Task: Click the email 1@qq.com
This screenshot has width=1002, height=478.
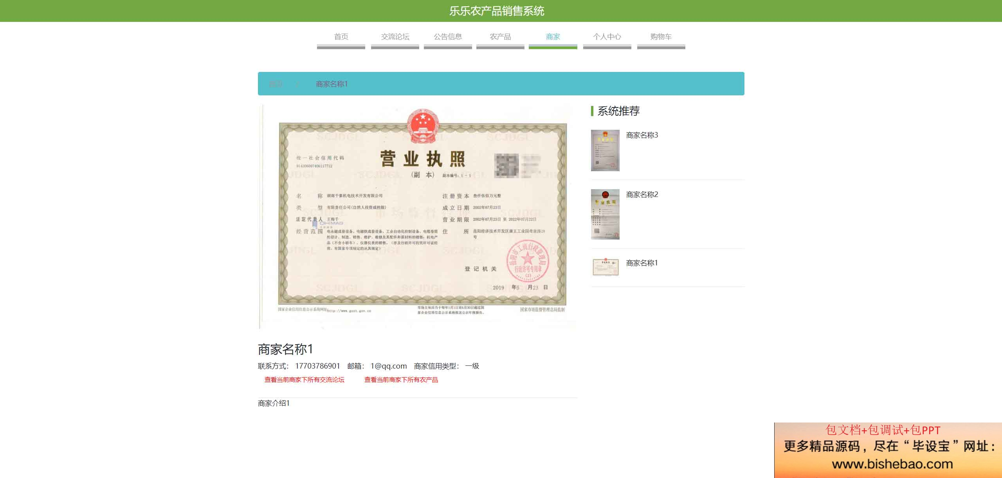Action: click(x=389, y=366)
